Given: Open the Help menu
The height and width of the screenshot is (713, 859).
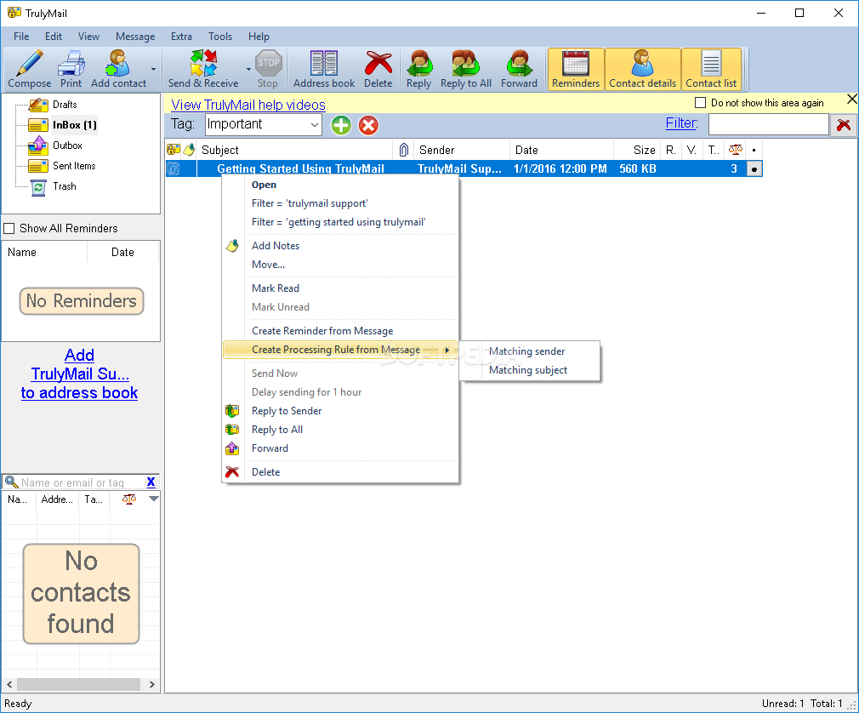Looking at the screenshot, I should tap(259, 37).
